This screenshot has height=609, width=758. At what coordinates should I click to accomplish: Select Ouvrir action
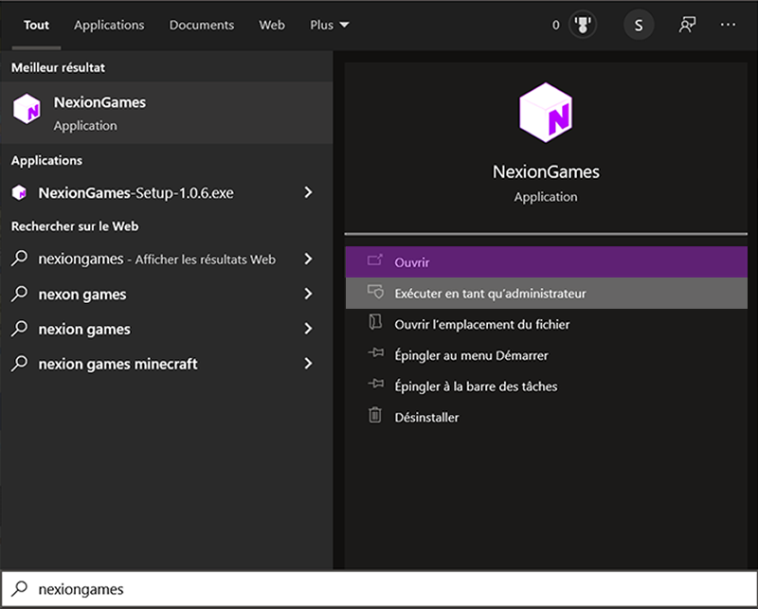[546, 262]
